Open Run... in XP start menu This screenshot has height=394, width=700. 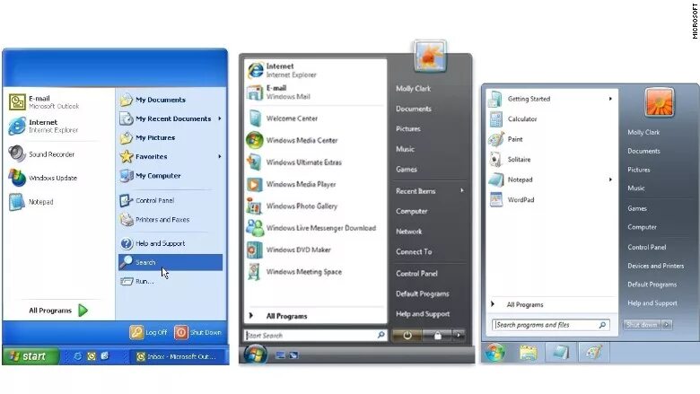tap(137, 281)
